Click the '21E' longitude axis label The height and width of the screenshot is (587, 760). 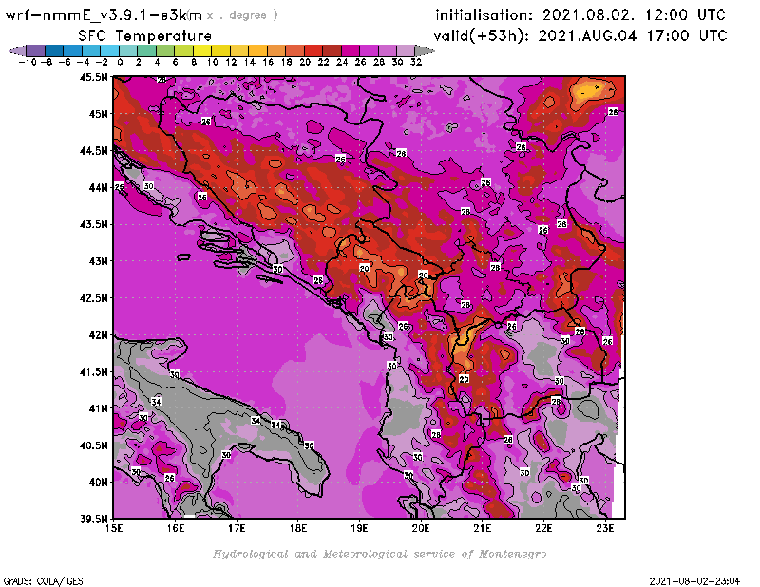pos(483,528)
